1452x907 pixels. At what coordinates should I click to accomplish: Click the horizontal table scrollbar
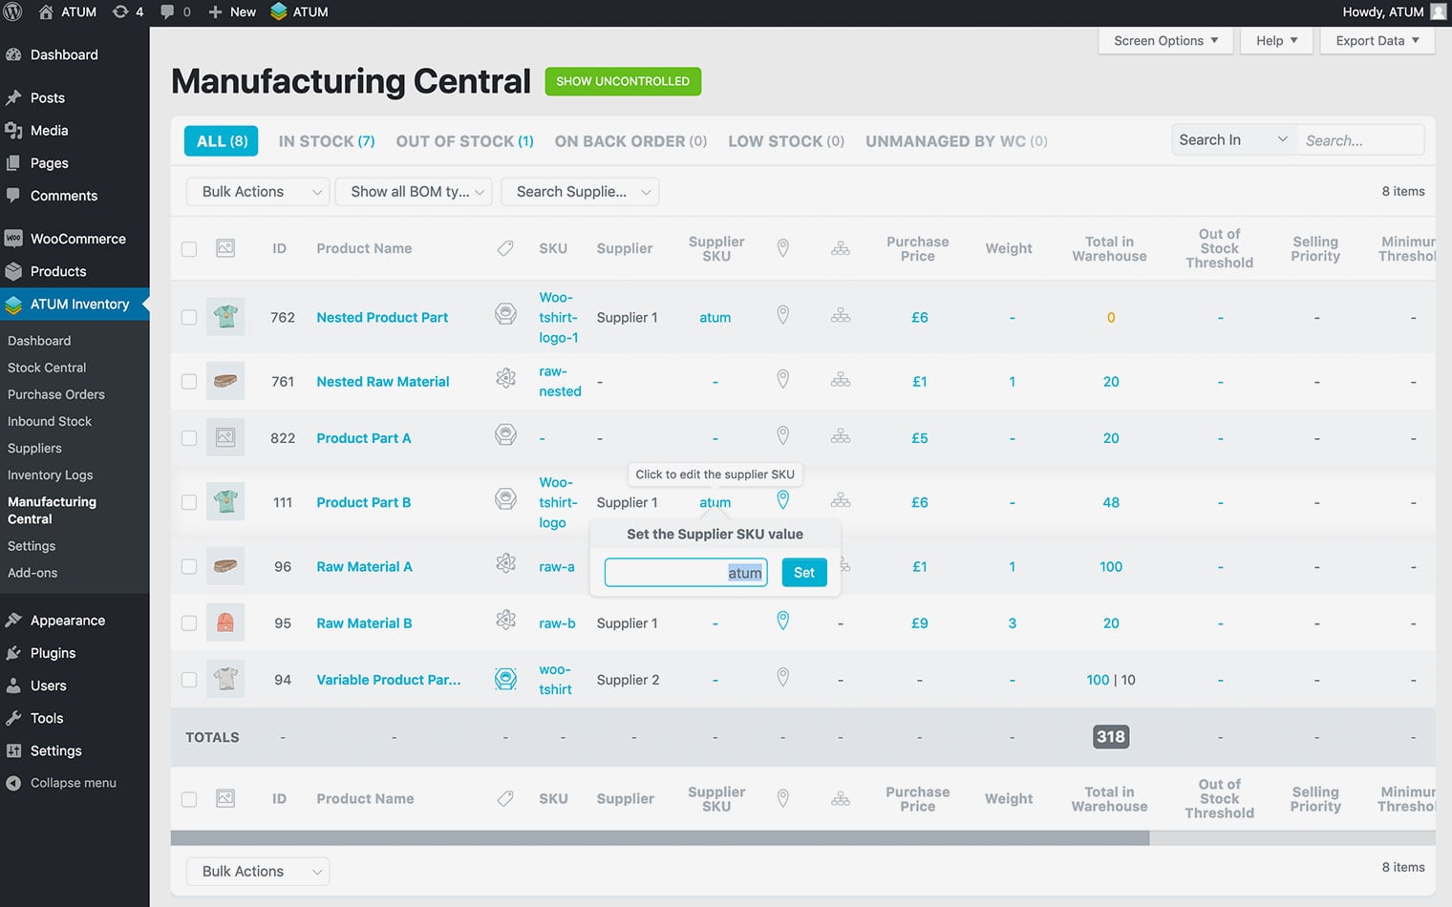(659, 838)
